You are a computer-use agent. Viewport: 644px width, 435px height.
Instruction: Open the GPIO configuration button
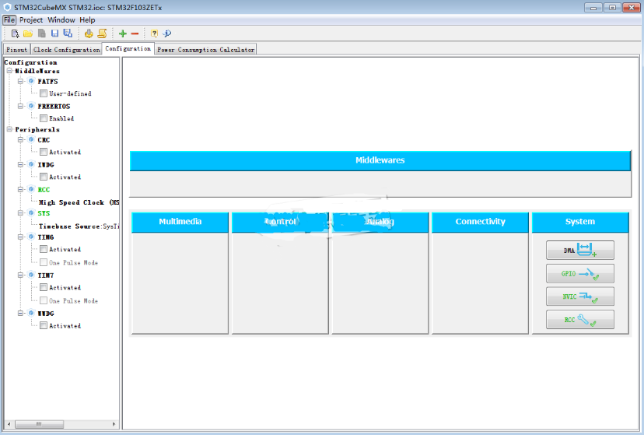[x=580, y=274]
